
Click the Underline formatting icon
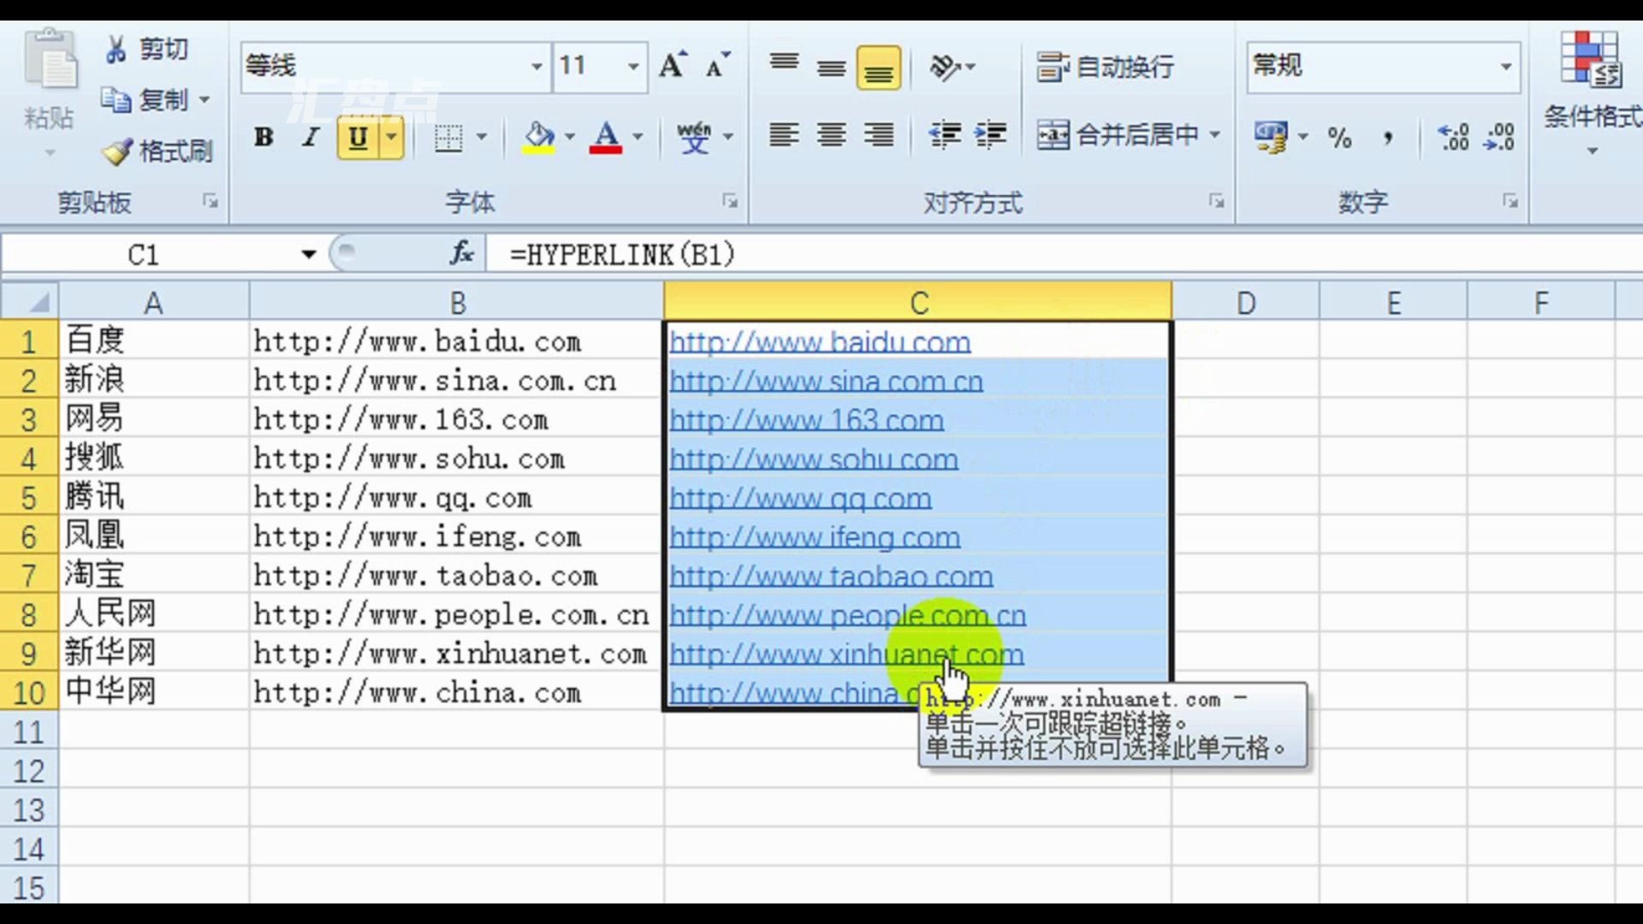(358, 137)
